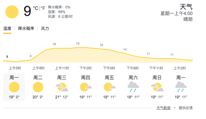Select Monday's sunny forecast icon (周一)

[14, 87]
